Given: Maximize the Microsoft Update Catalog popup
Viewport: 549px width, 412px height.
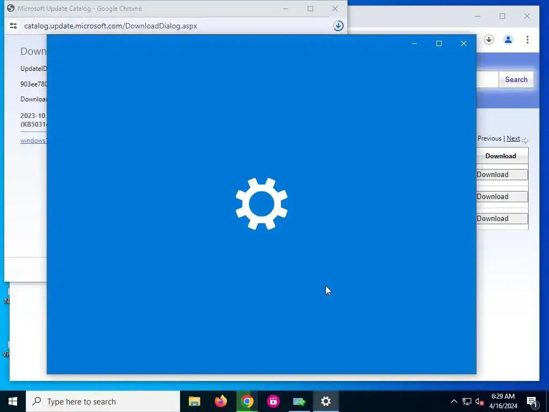Looking at the screenshot, I should [x=310, y=9].
